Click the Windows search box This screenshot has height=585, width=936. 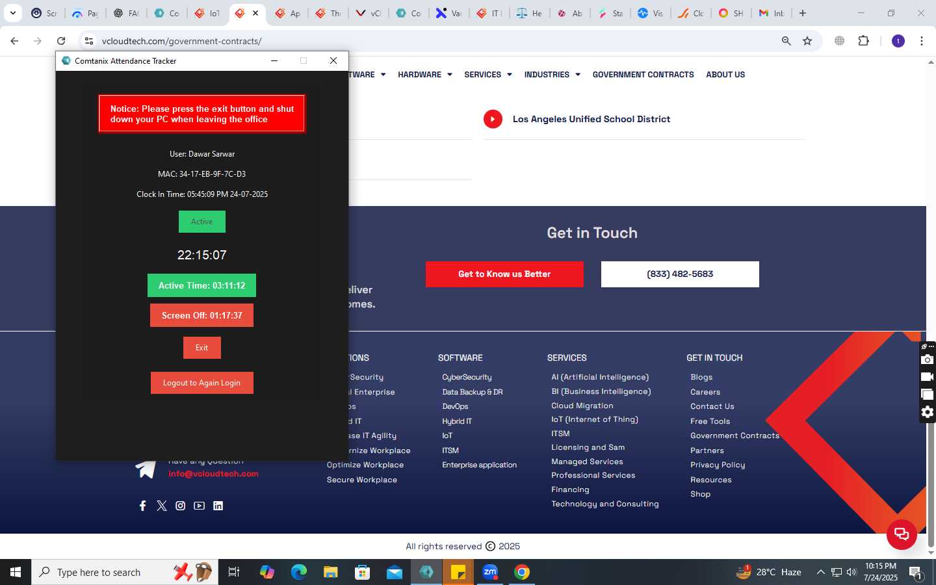(x=123, y=572)
